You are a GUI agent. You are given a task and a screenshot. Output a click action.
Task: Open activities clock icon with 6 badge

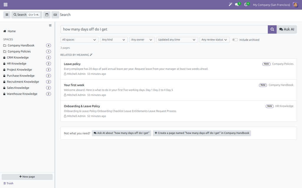(246, 5)
